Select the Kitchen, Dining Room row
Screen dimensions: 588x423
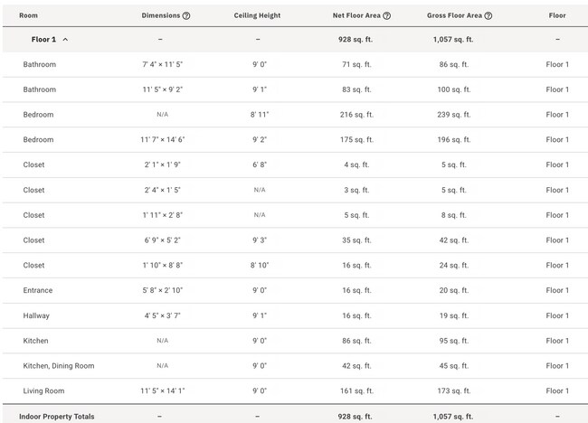pyautogui.click(x=295, y=366)
